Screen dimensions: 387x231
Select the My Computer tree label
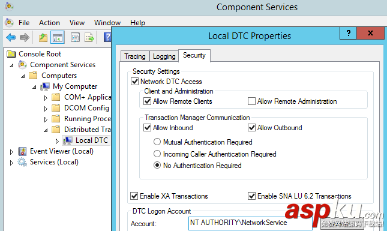point(75,86)
